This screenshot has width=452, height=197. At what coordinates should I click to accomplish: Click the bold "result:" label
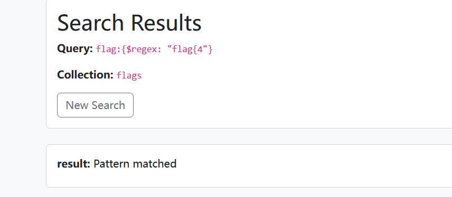pyautogui.click(x=74, y=164)
